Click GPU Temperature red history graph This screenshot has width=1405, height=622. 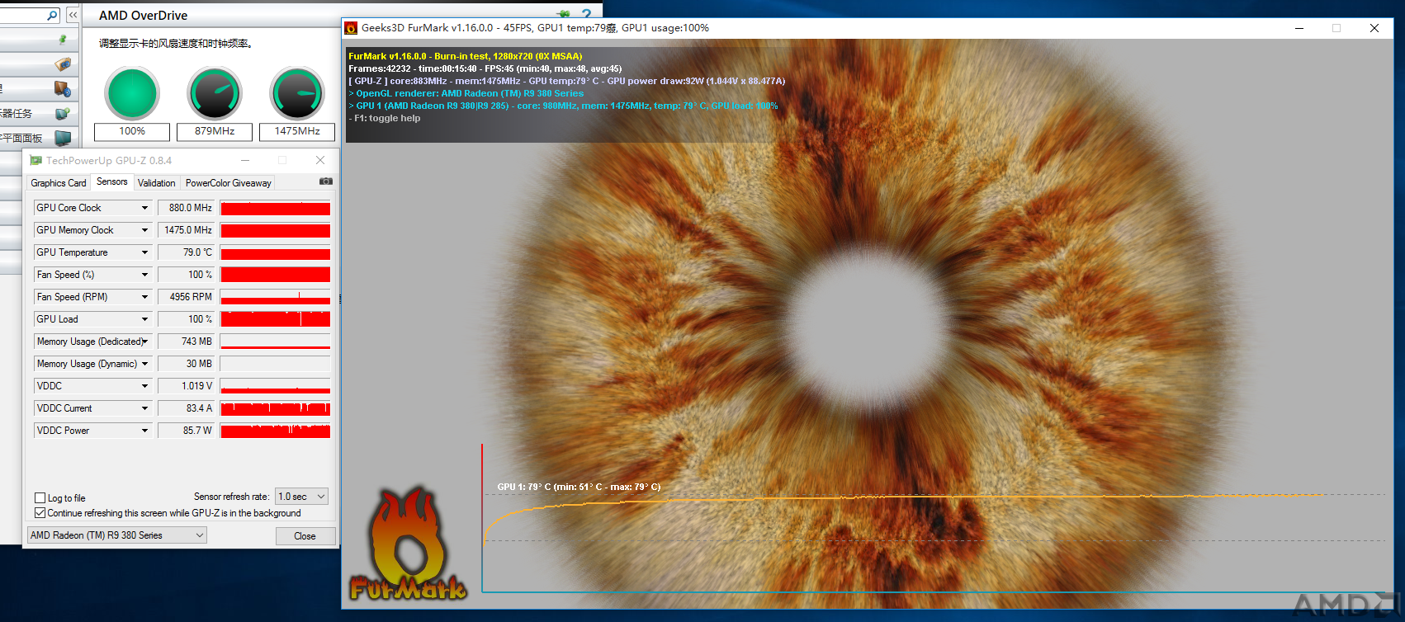click(x=276, y=252)
